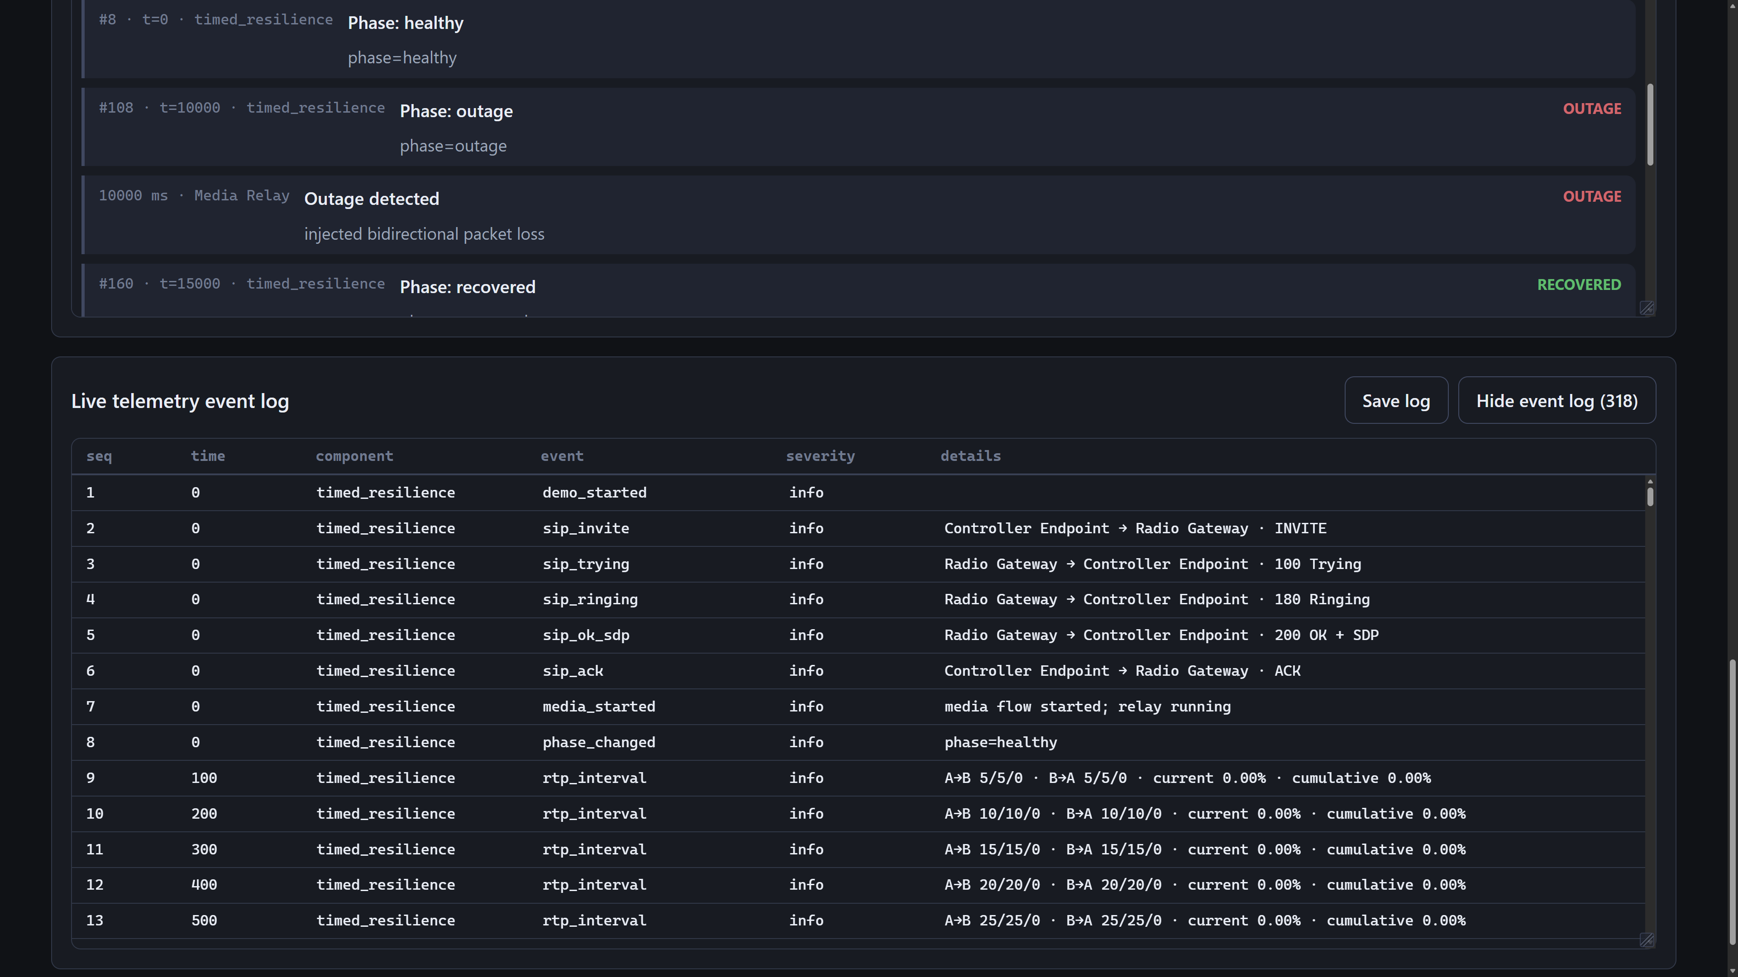Click the sip_ok_sdp event cell
This screenshot has height=977, width=1738.
click(x=586, y=635)
